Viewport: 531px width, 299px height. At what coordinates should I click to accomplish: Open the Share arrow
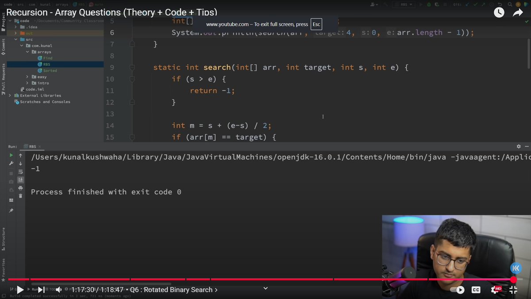point(518,13)
